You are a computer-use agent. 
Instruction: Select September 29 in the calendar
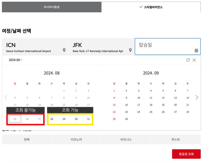tap(114, 119)
